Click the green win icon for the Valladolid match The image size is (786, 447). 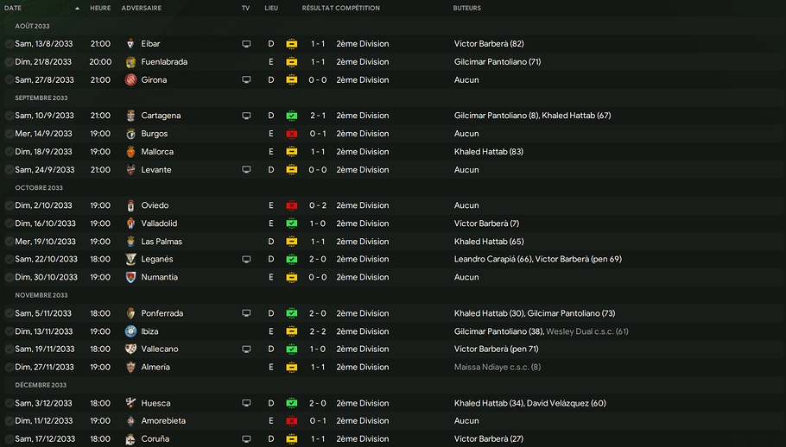pos(292,223)
